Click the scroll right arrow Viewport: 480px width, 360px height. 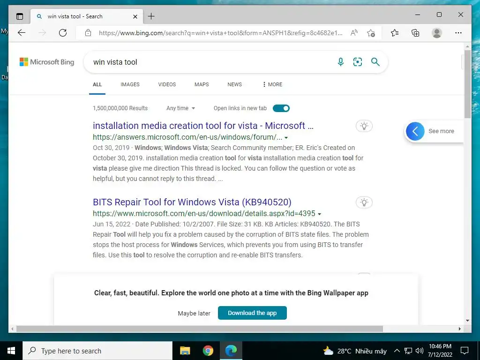click(459, 329)
